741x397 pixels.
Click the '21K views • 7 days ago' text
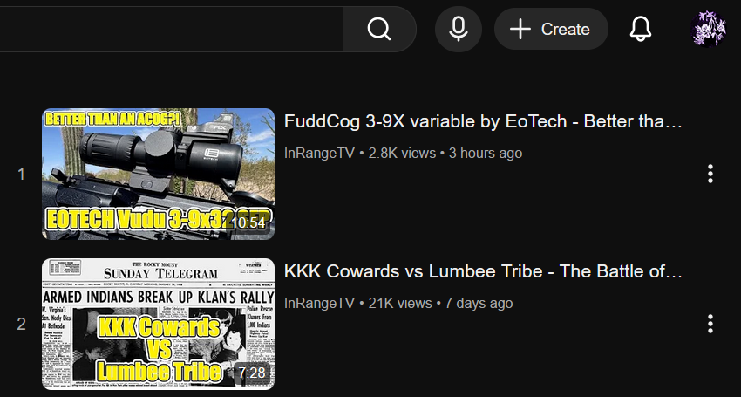(x=440, y=304)
